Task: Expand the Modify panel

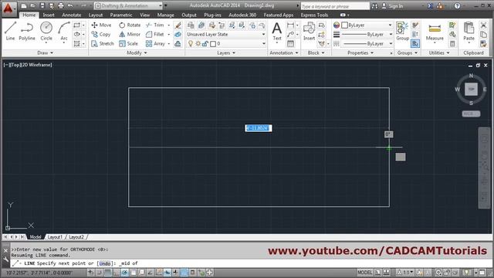Action: [137, 53]
